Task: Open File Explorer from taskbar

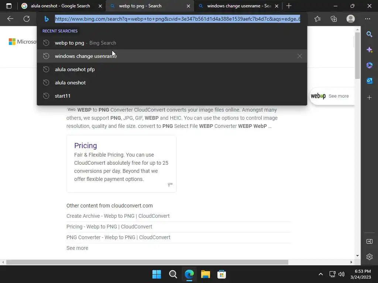Action: (x=205, y=274)
